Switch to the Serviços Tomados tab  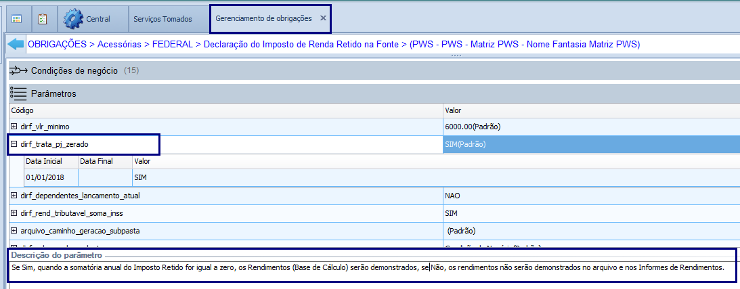point(162,20)
